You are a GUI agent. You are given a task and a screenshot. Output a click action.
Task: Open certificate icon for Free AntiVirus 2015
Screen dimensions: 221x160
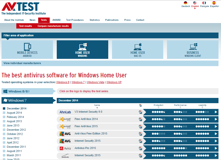click(140, 126)
